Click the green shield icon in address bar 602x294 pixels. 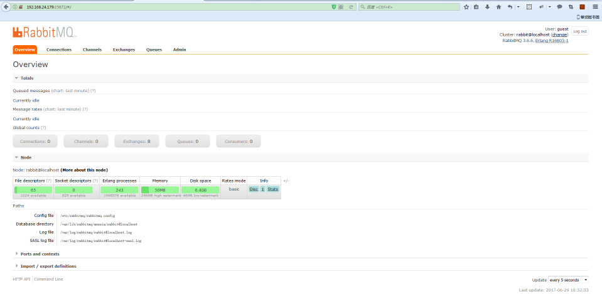coord(333,7)
